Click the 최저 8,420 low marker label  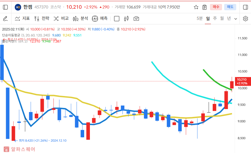(x=43, y=141)
